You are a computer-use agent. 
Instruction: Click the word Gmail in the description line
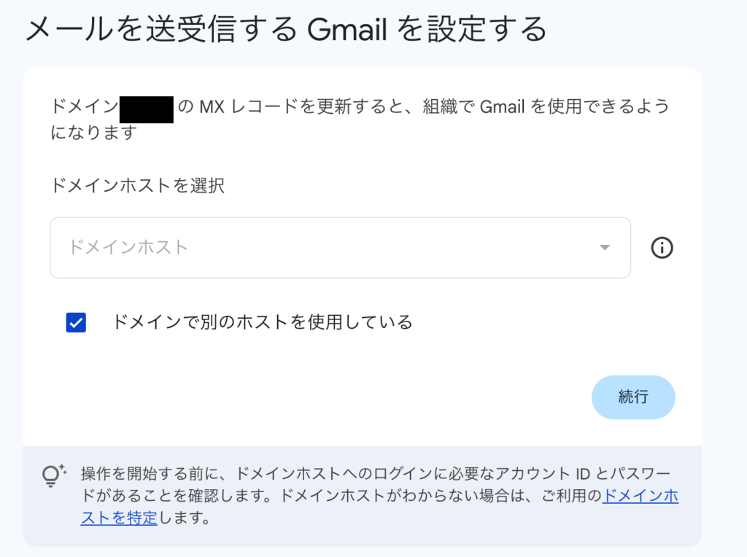point(503,108)
